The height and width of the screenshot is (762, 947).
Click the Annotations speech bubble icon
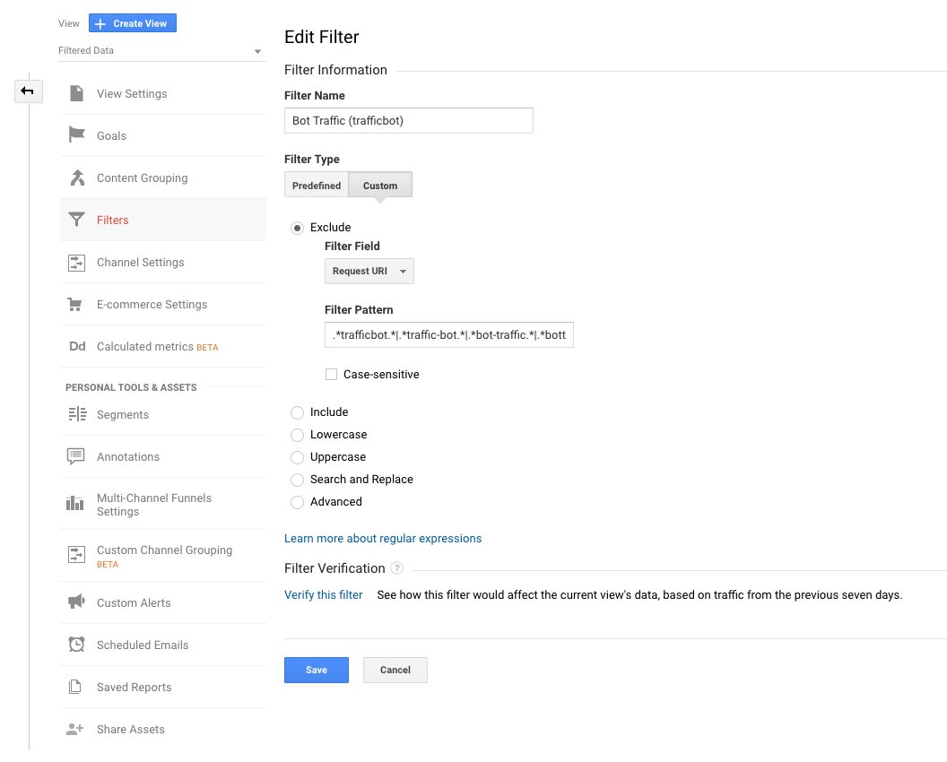pyautogui.click(x=76, y=456)
